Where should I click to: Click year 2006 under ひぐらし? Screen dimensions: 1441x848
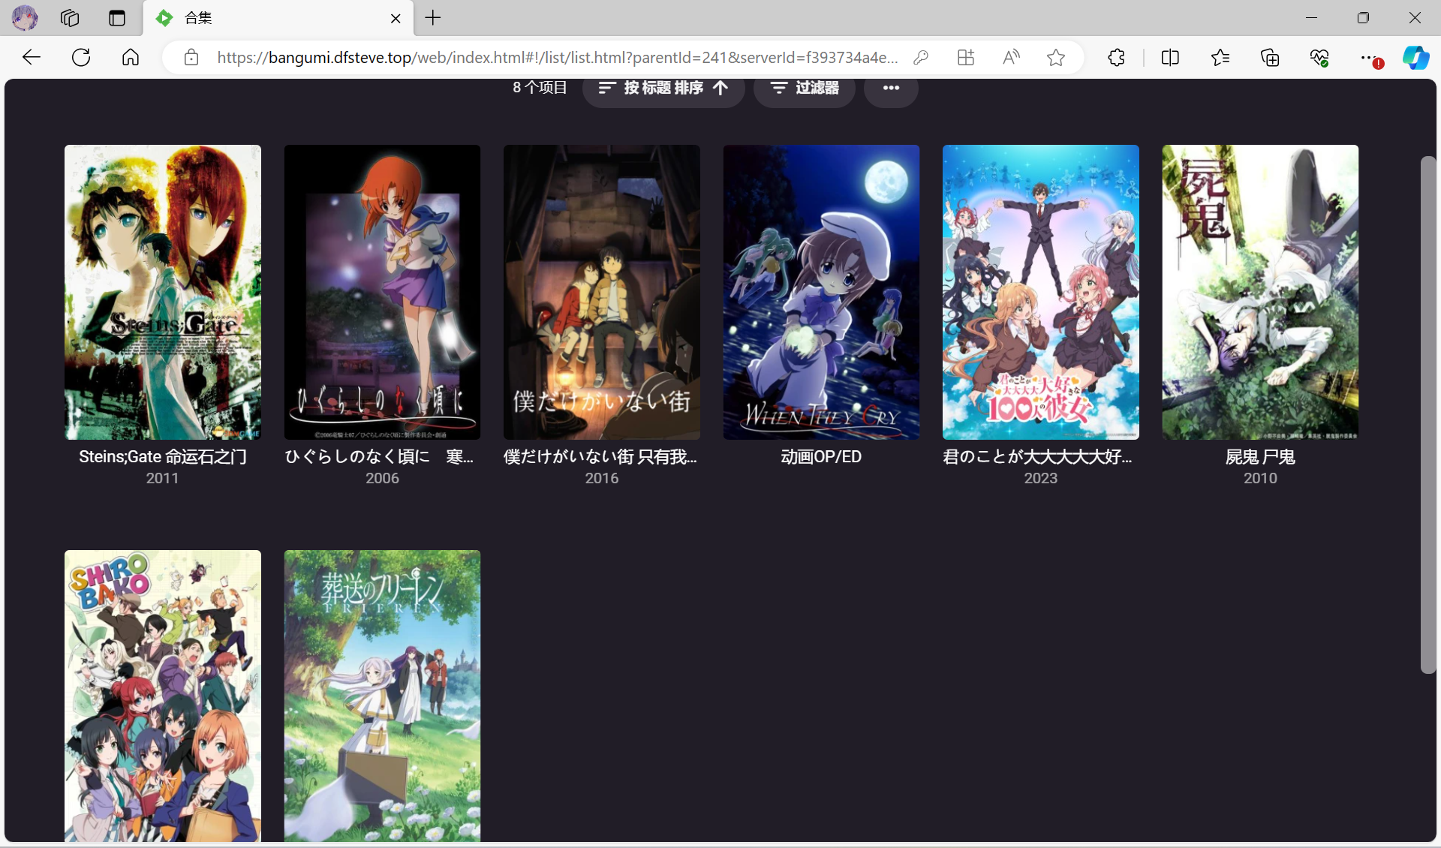tap(382, 478)
